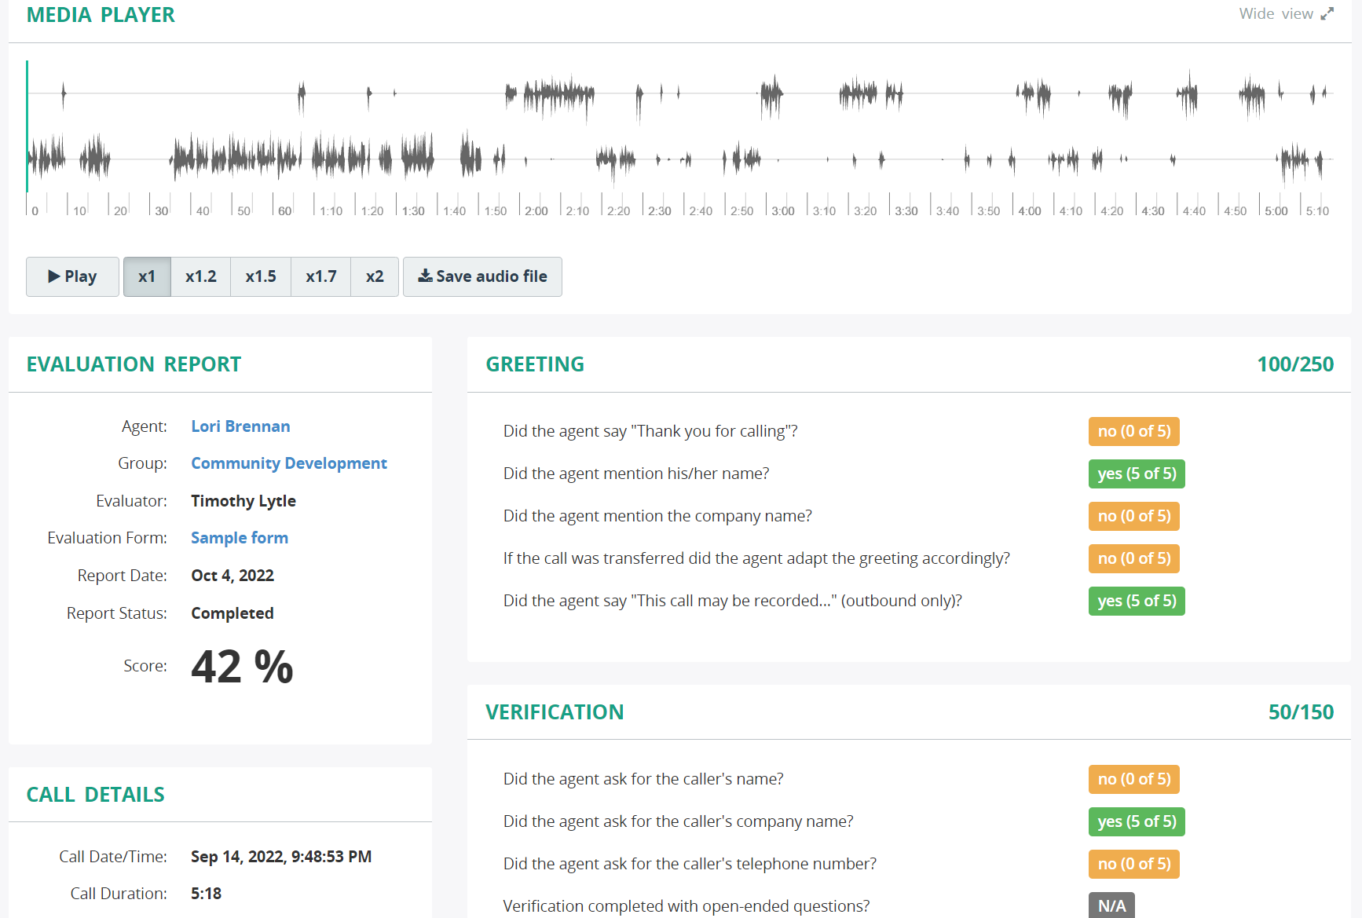
Task: Open the Sample form evaluation link
Action: tap(239, 537)
